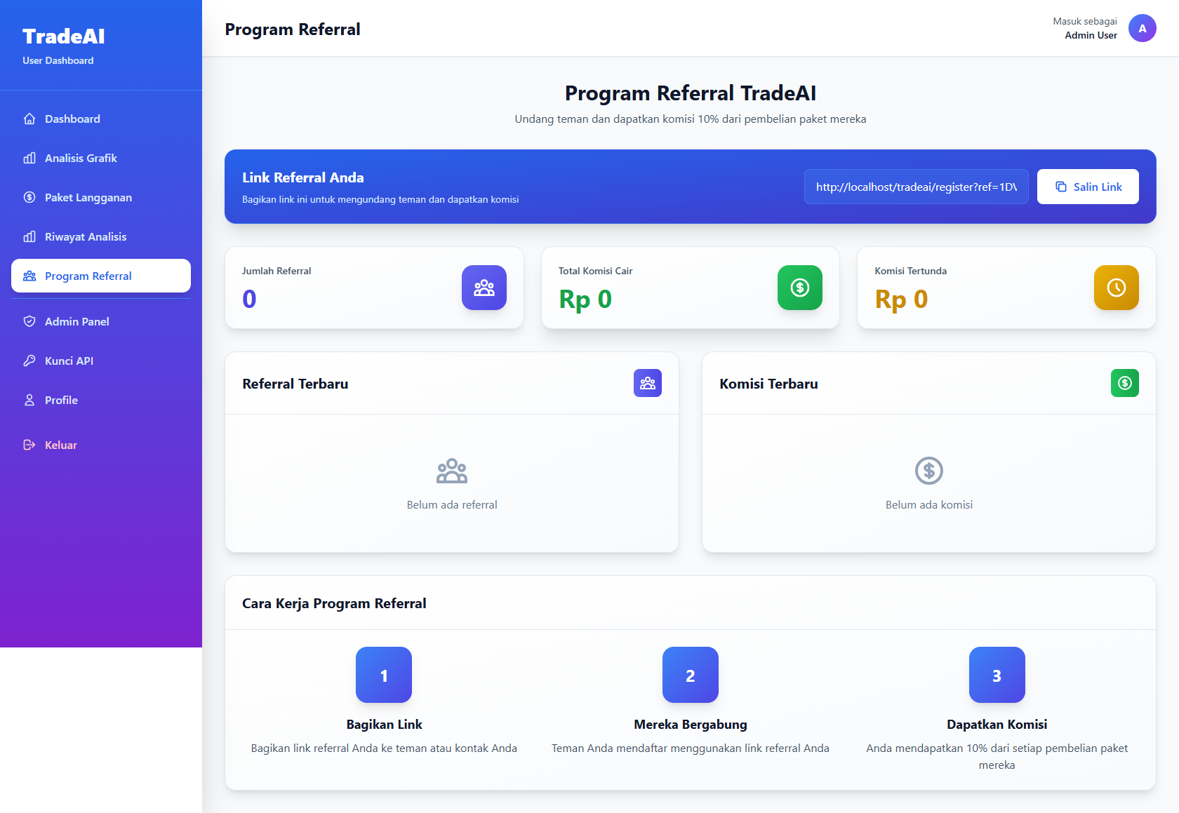The image size is (1179, 813).
Task: Open the Admin Panel section
Action: click(x=76, y=322)
